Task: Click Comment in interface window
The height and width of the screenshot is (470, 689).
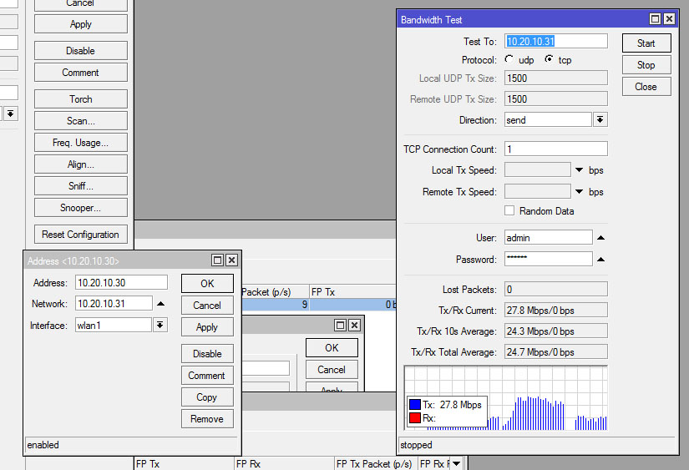Action: tap(81, 73)
